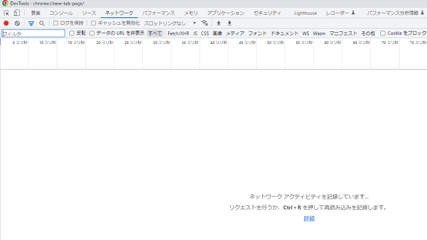
Task: Open the セキュリティ tab
Action: coord(268,13)
